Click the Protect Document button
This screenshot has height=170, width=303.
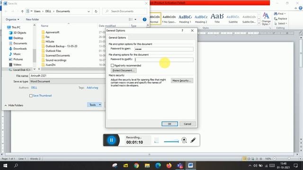pyautogui.click(x=124, y=70)
